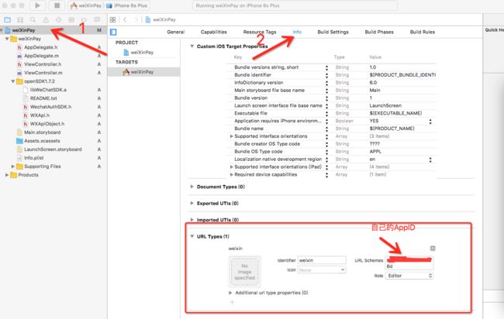This screenshot has height=319, width=504.
Task: Collapse the weiXinPay group folder
Action: pyautogui.click(x=7, y=39)
